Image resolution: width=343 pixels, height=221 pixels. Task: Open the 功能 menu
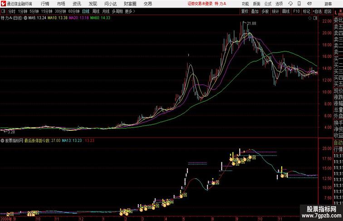(245, 4)
